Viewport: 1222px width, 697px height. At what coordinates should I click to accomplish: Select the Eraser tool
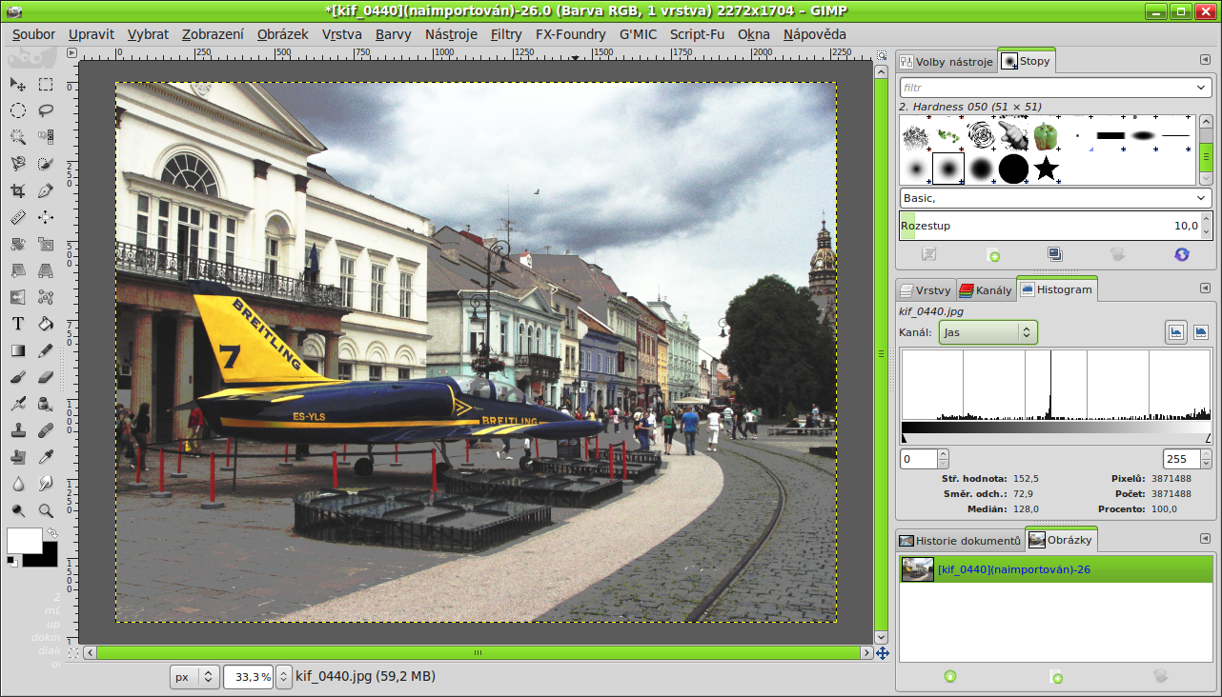[x=46, y=377]
